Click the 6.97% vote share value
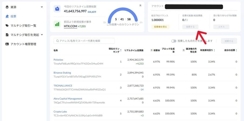Screen dimensions: 244x121 click(156, 62)
